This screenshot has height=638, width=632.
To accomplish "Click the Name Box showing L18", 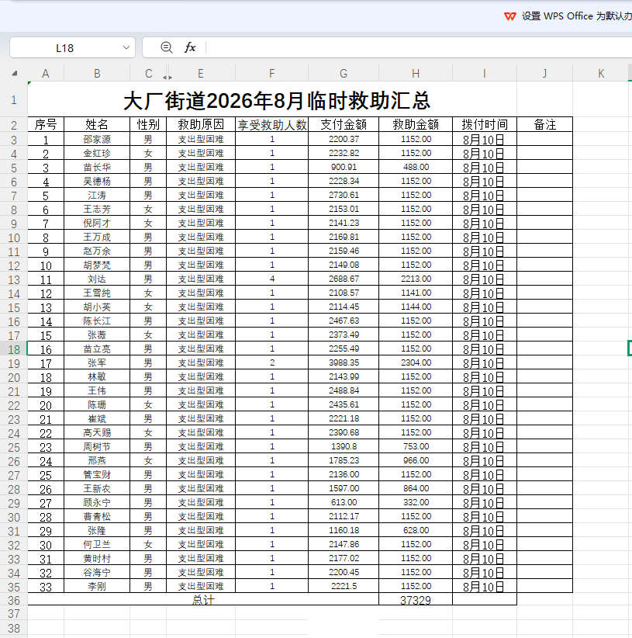I will point(65,48).
